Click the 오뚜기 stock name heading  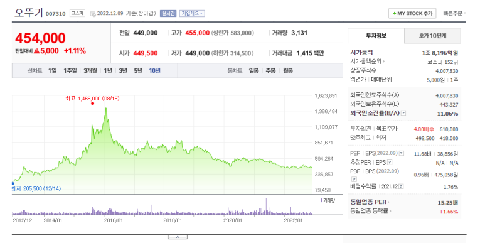tap(28, 13)
